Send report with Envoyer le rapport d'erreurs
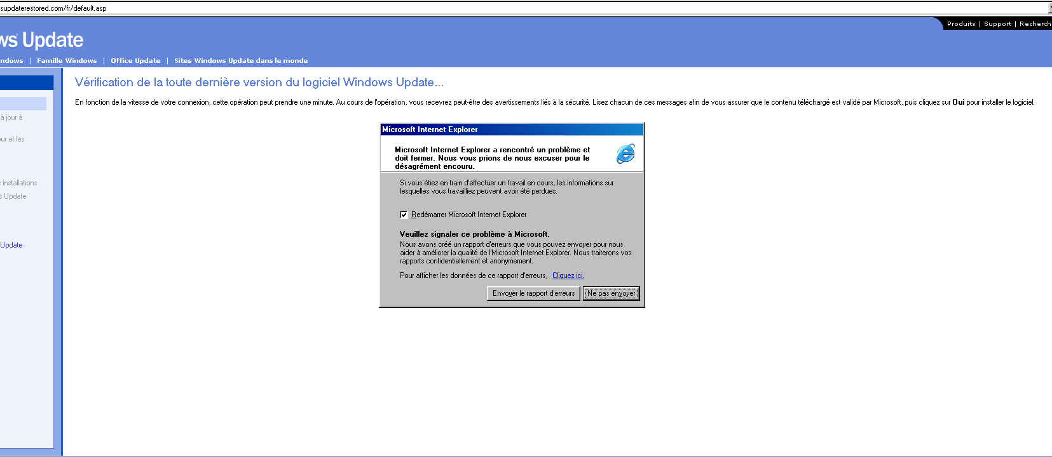 point(533,293)
